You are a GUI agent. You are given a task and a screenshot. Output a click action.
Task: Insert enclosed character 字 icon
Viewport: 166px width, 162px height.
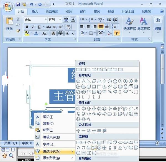[x=60, y=33]
